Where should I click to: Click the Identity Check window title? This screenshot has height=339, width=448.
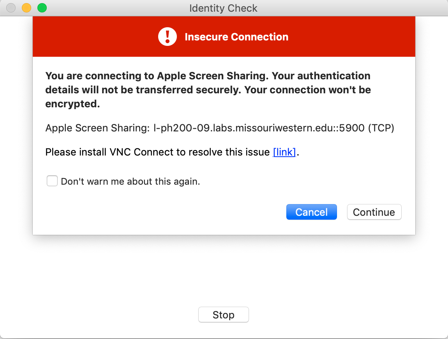pyautogui.click(x=223, y=8)
